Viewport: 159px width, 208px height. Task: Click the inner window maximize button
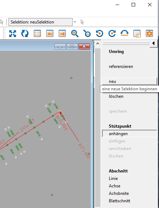(x=72, y=47)
